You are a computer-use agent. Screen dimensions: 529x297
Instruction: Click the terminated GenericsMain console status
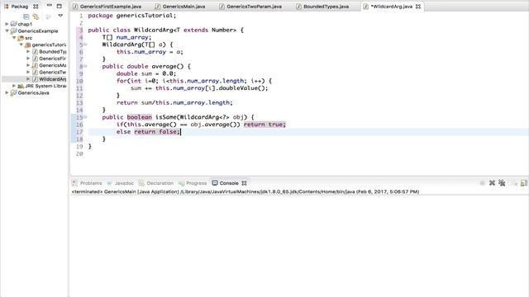245,191
